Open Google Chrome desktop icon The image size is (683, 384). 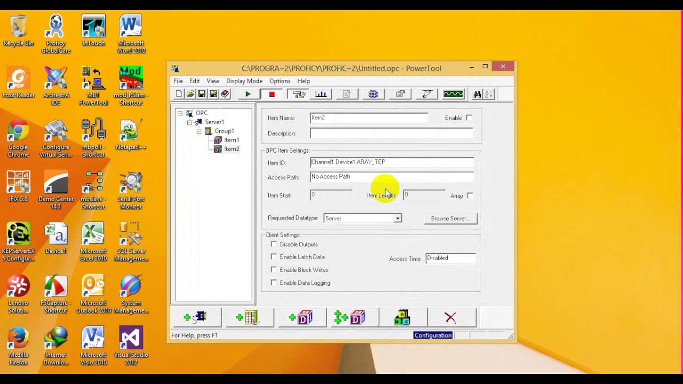[18, 139]
